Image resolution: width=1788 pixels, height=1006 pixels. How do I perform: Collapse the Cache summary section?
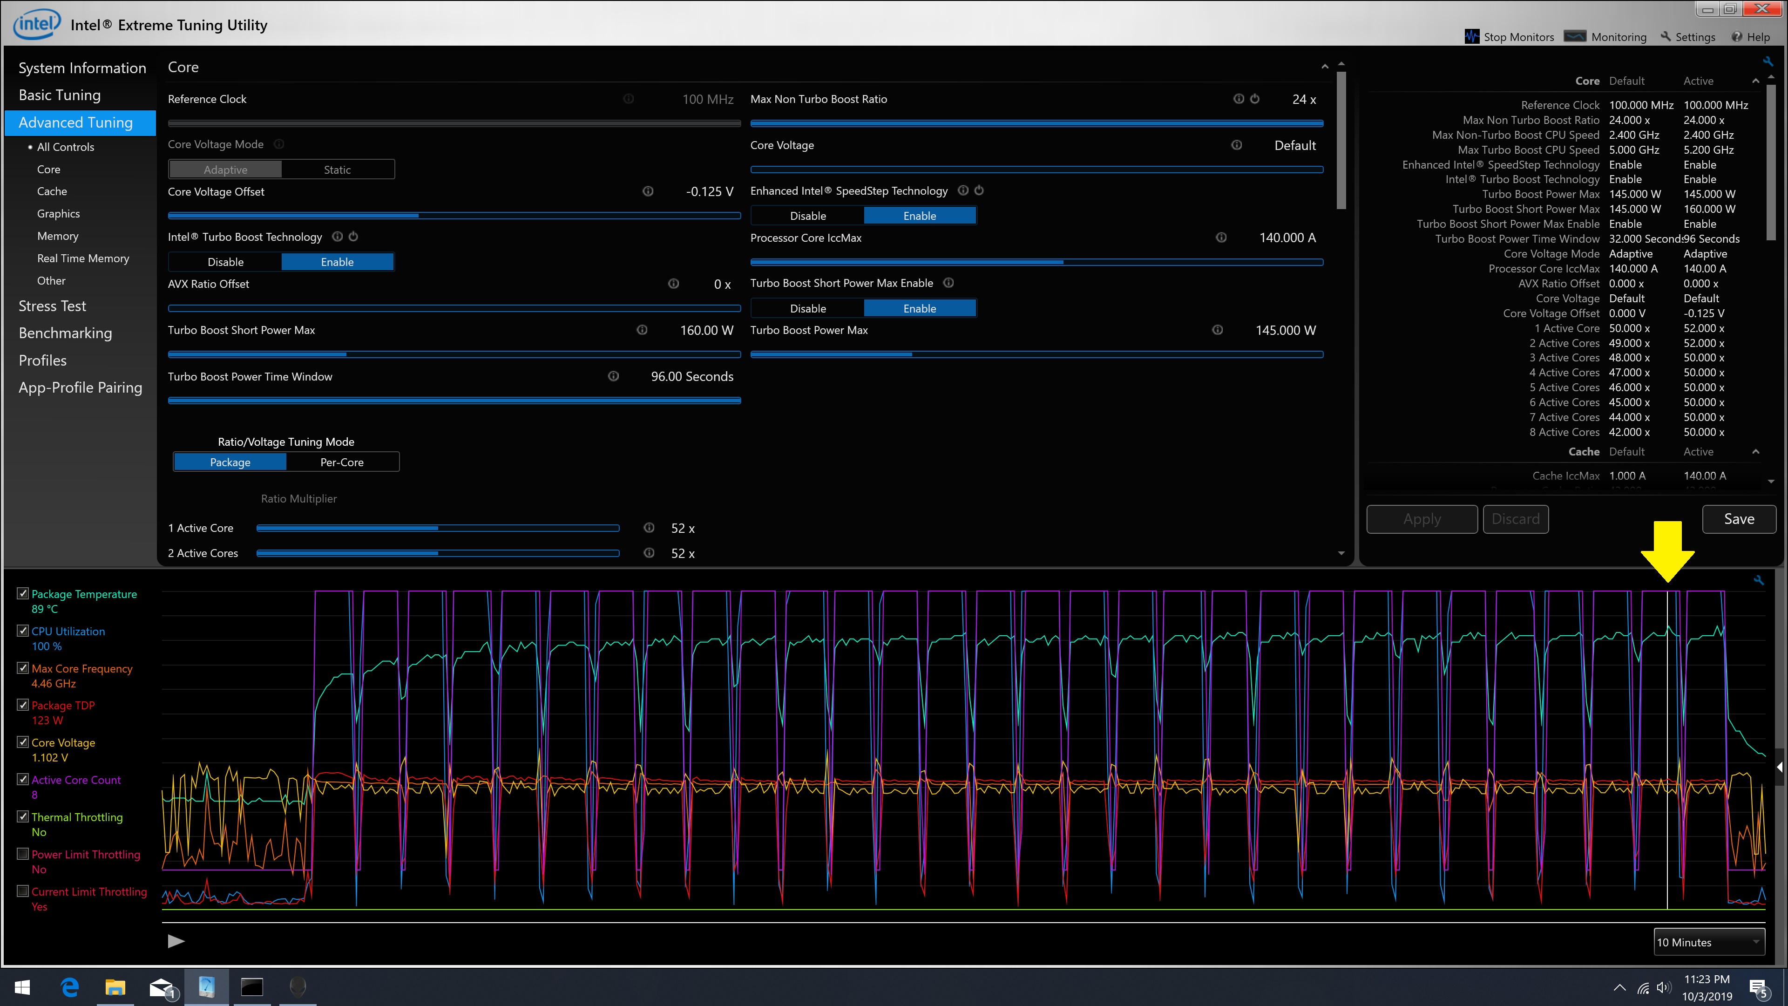click(x=1755, y=452)
